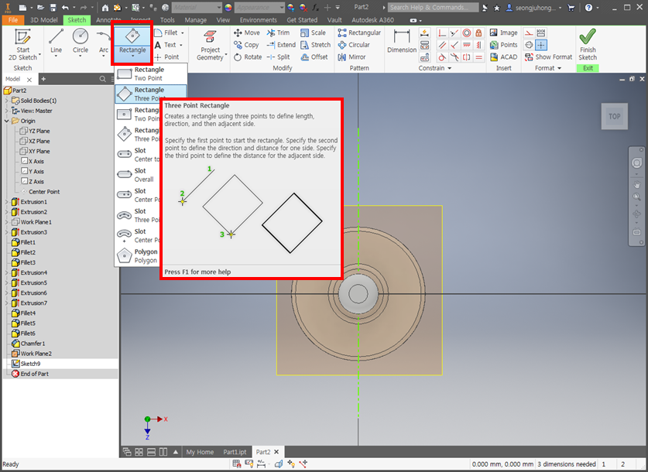The image size is (648, 472).
Task: Open the File menu
Action: click(x=13, y=20)
